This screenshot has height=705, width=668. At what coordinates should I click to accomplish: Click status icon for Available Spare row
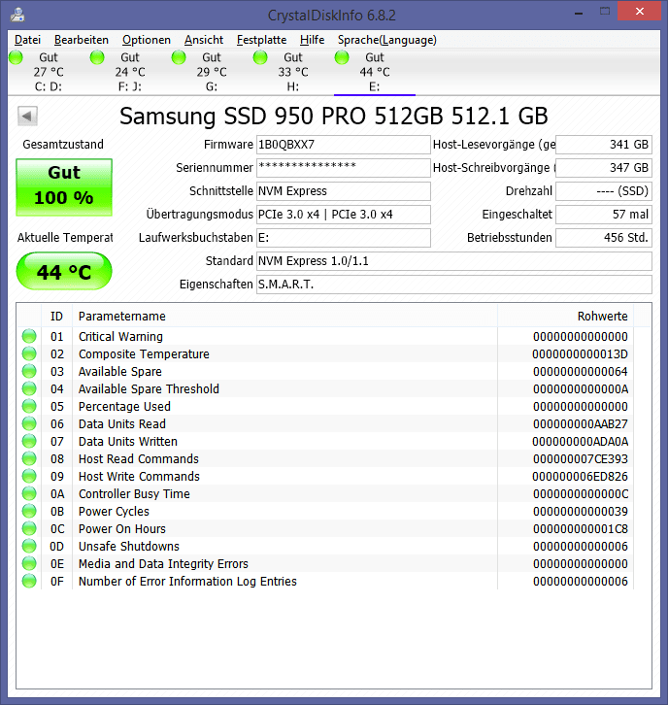pos(29,371)
